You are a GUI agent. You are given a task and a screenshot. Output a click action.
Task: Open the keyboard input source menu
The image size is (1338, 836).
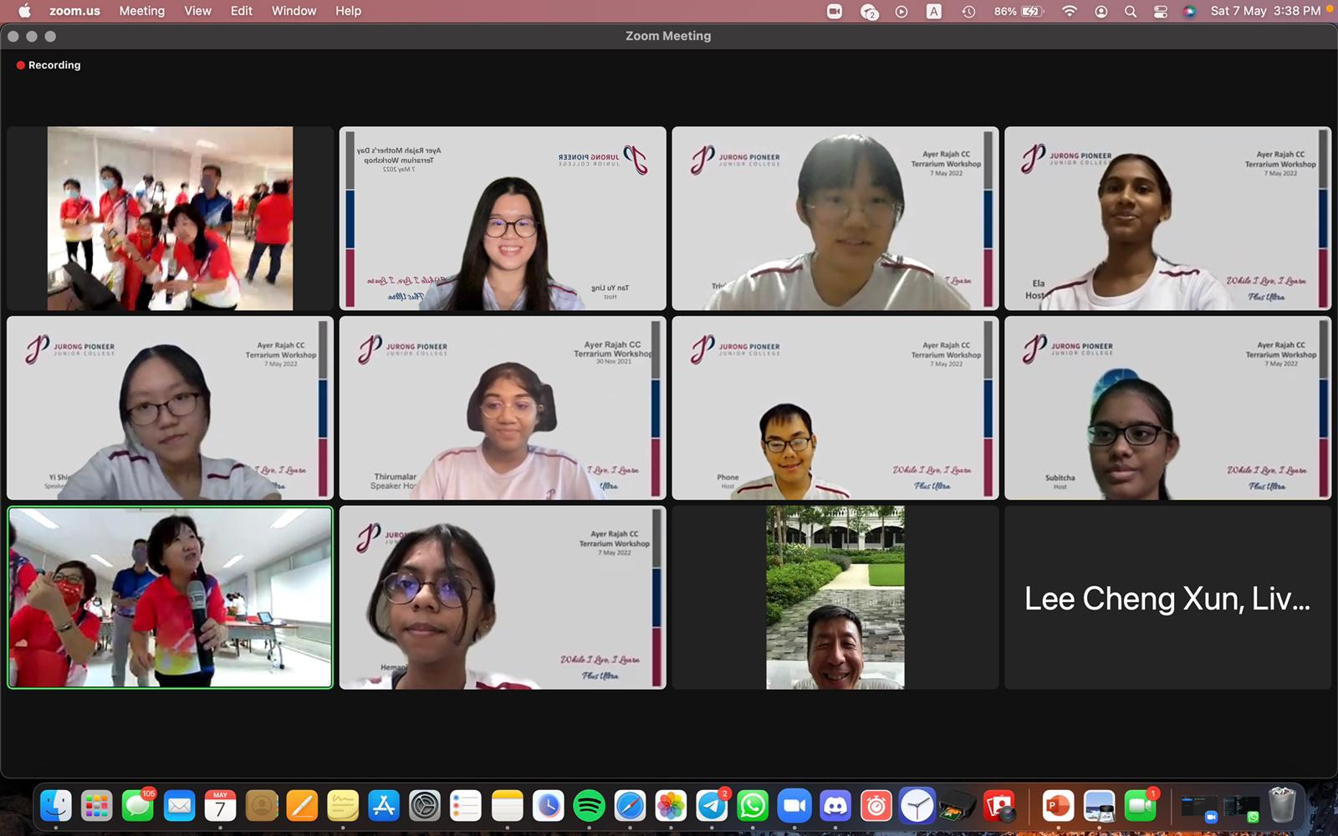tap(934, 11)
